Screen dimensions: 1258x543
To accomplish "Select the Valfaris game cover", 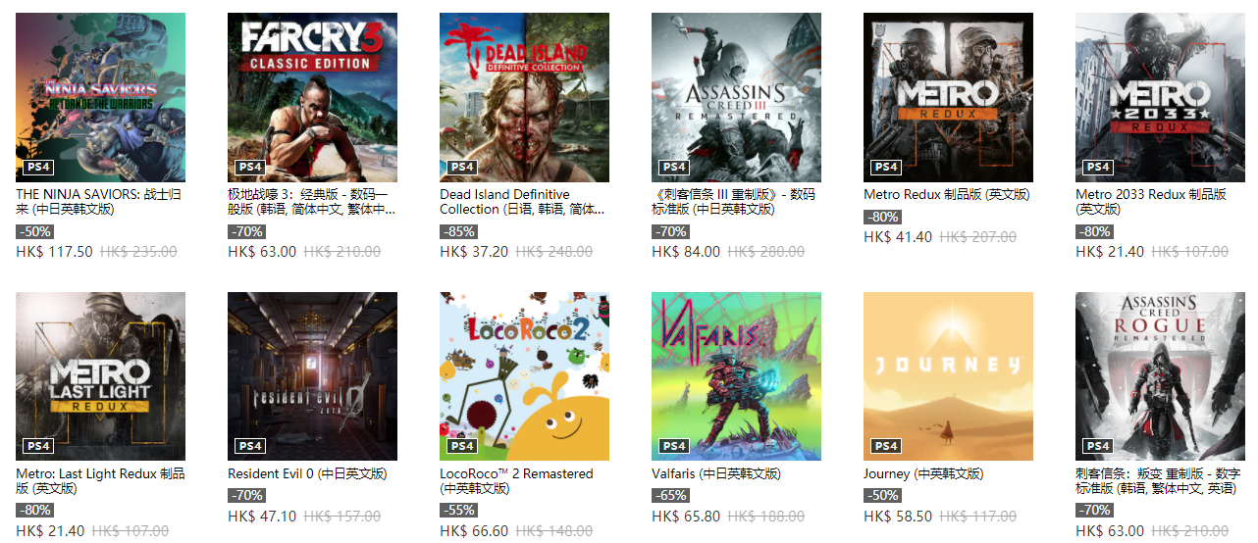I will [x=736, y=376].
